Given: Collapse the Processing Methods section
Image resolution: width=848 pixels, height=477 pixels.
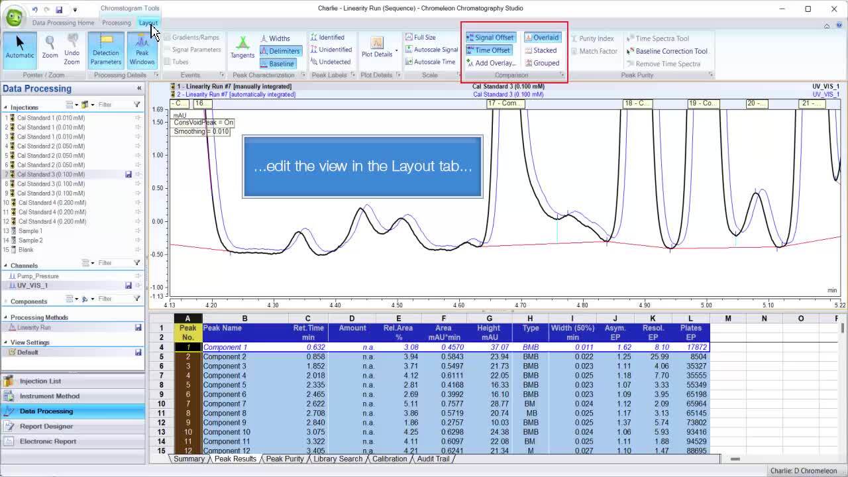Looking at the screenshot, I should point(6,317).
